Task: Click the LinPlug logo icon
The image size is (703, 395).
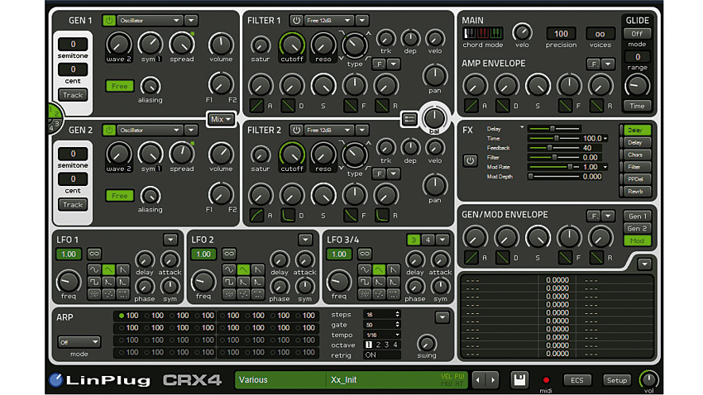Action: 56,380
